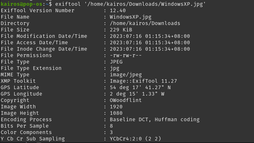254x143 pixels.
Task: Click the File Modification Date/Time value
Action: click(x=150, y=36)
